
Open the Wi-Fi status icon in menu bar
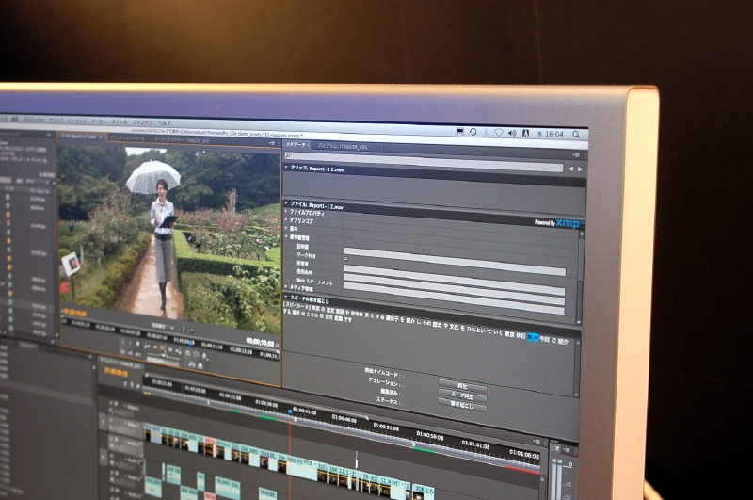point(499,133)
